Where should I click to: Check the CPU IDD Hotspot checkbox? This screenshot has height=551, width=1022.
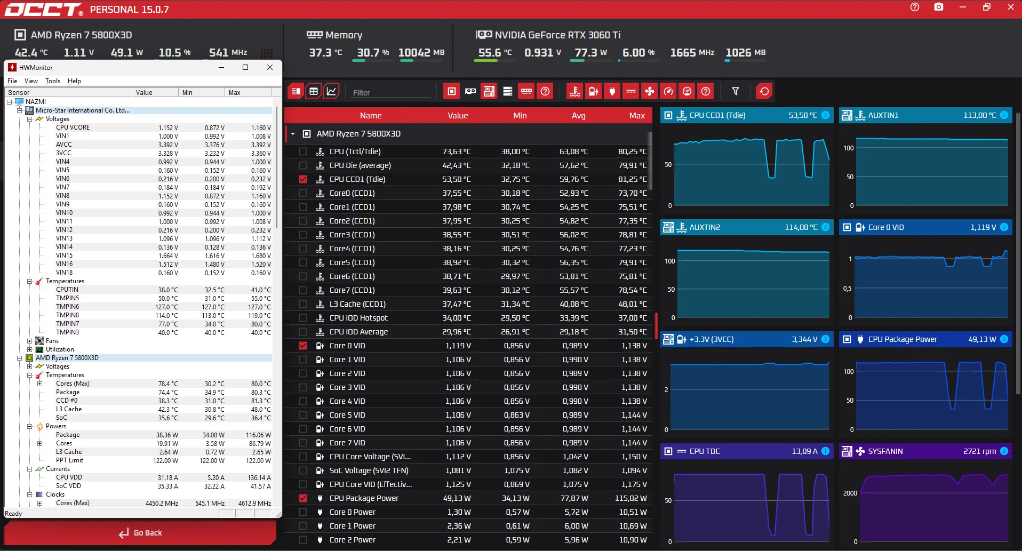coord(303,318)
